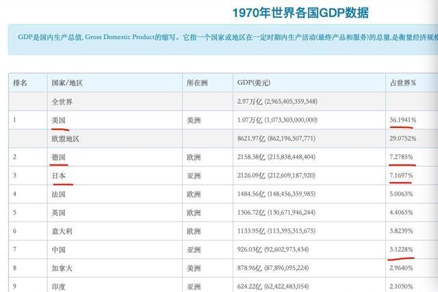Select the GDP value 1306.72亿 for 英国

coord(276,213)
